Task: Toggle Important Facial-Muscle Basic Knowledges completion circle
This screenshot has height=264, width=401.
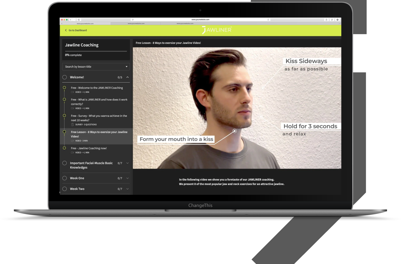Action: 64,163
